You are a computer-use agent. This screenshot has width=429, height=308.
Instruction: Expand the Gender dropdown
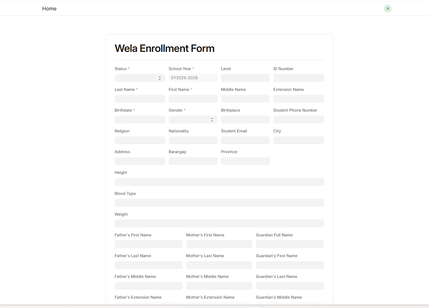pos(193,119)
